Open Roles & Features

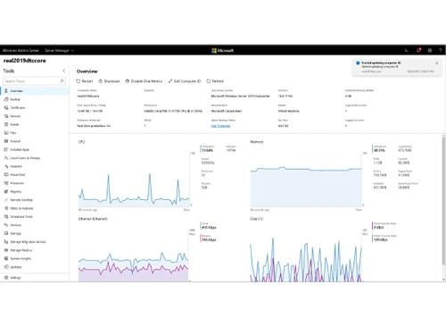click(35, 208)
